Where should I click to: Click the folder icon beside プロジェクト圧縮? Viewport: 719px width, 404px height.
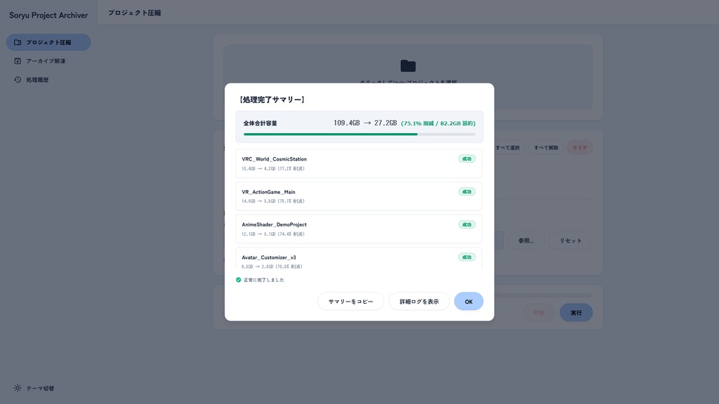18,42
